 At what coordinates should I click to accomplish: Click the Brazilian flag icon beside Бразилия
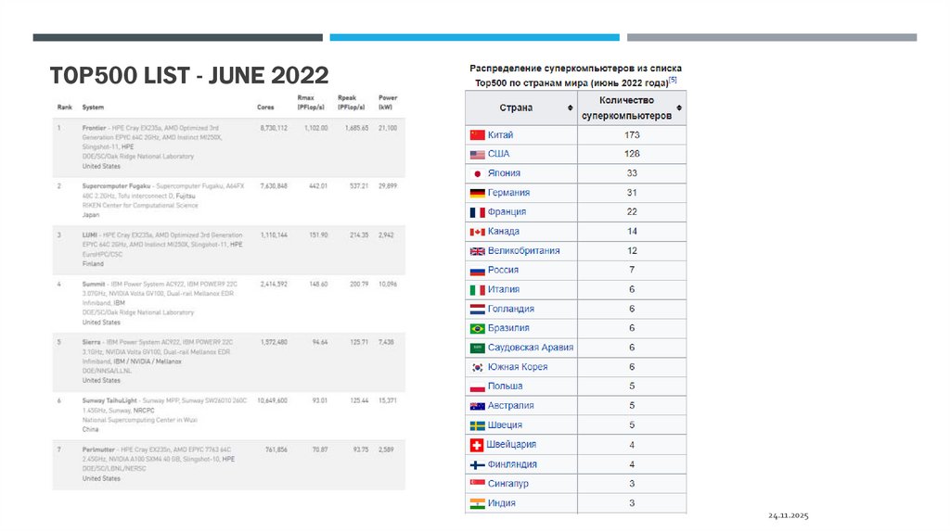coord(478,329)
